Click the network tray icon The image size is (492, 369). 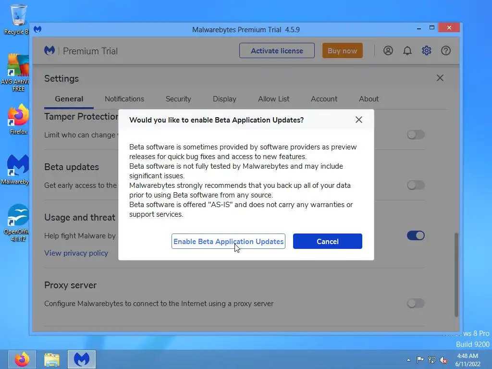point(432,359)
